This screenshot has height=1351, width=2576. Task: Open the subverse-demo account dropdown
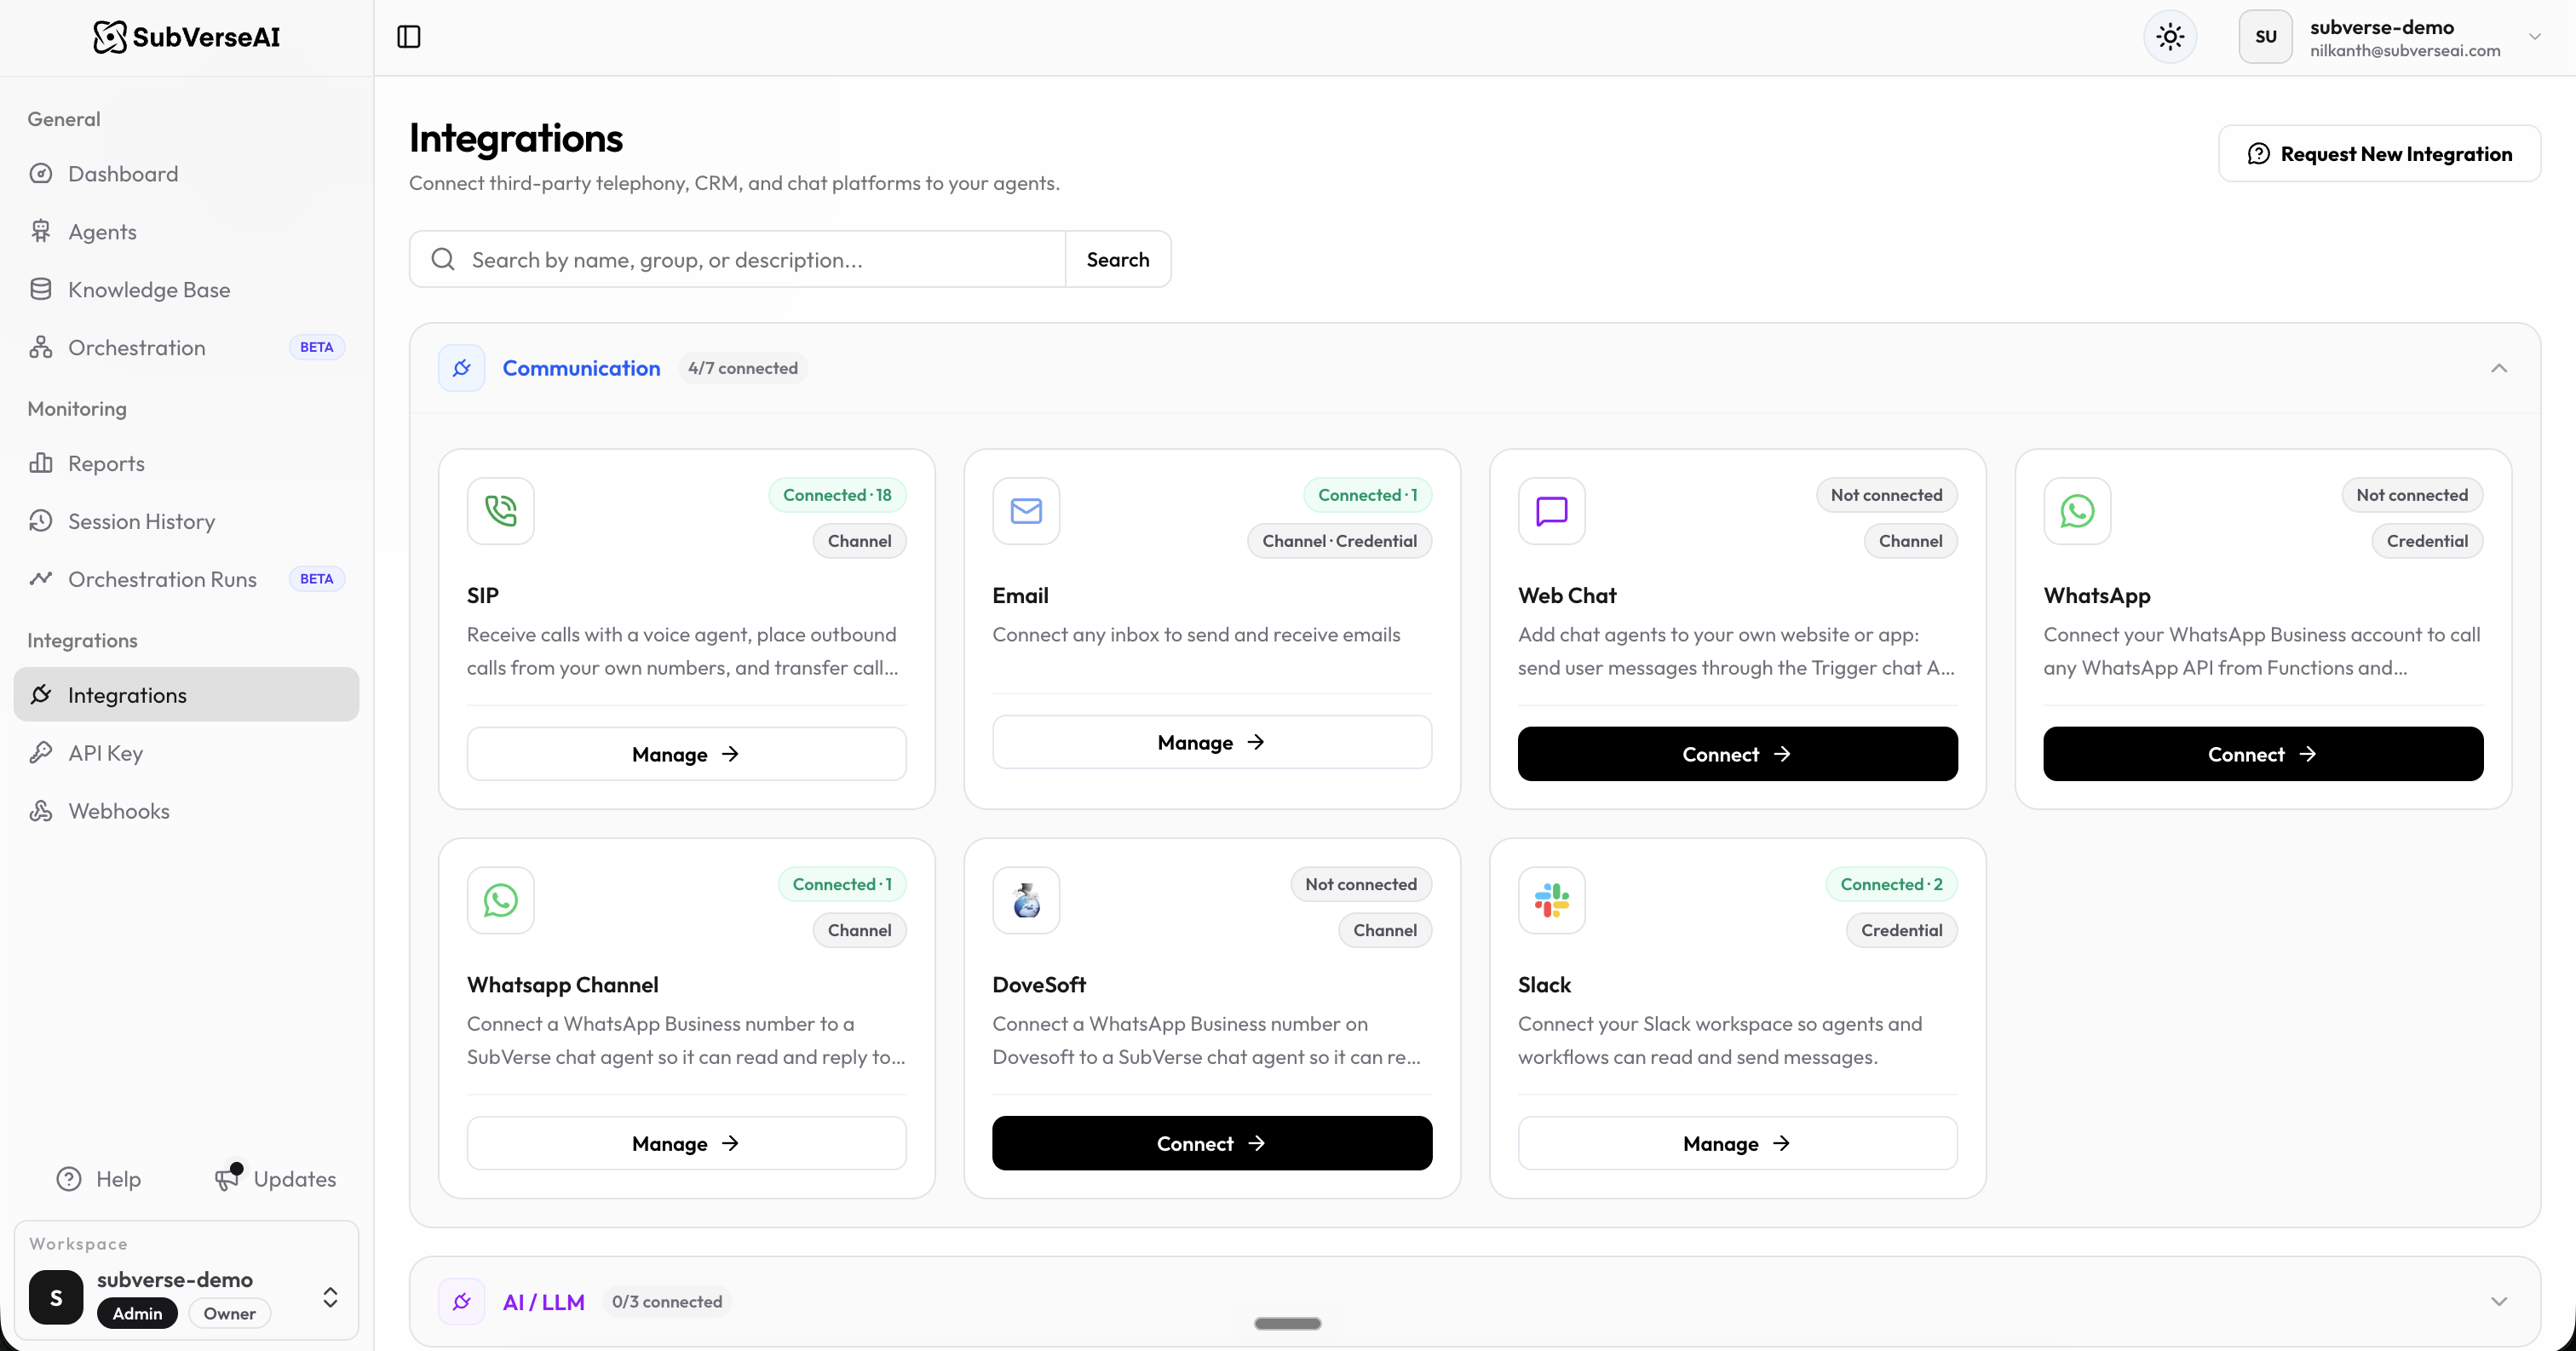tap(2390, 37)
